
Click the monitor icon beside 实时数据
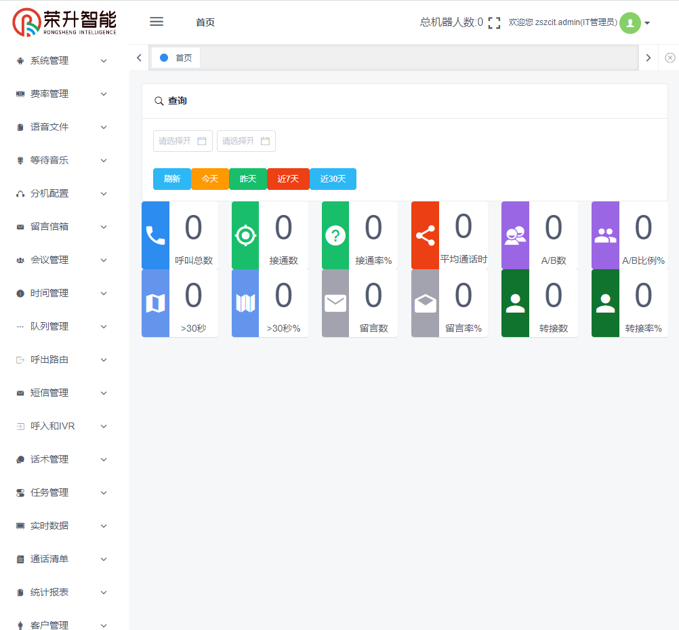click(x=20, y=526)
